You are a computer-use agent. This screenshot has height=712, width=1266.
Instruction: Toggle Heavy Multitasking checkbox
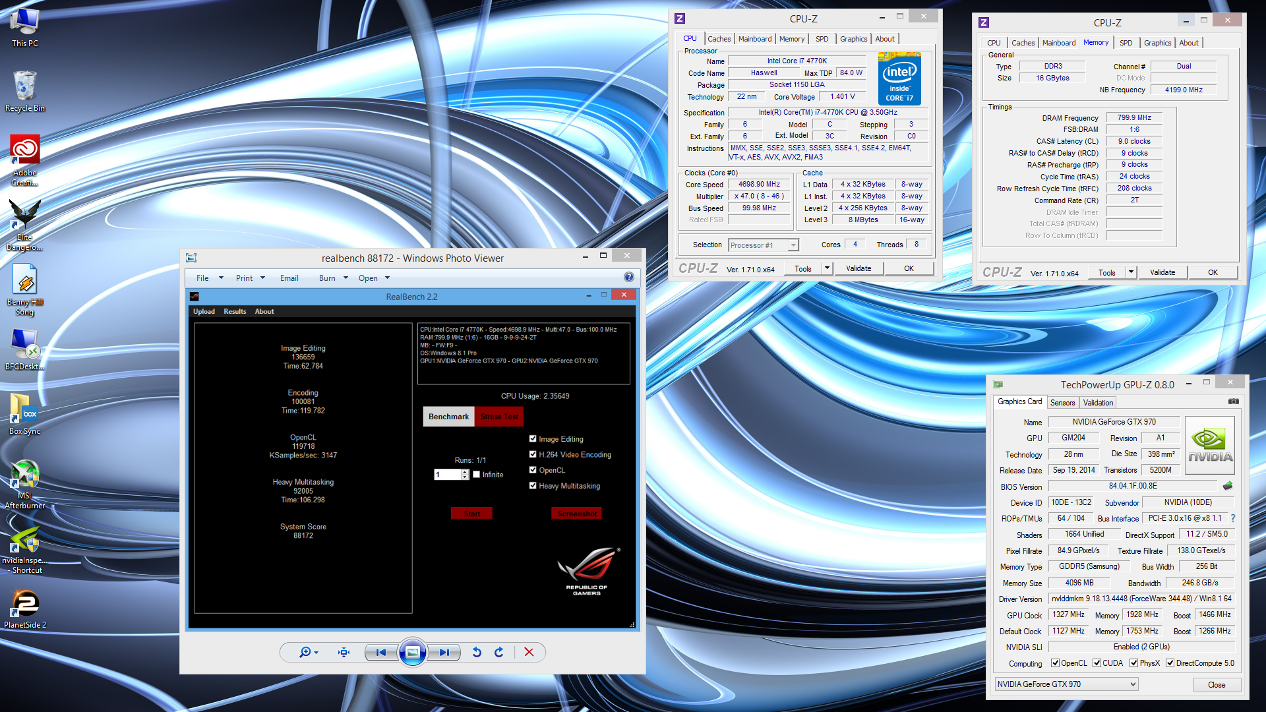tap(533, 486)
